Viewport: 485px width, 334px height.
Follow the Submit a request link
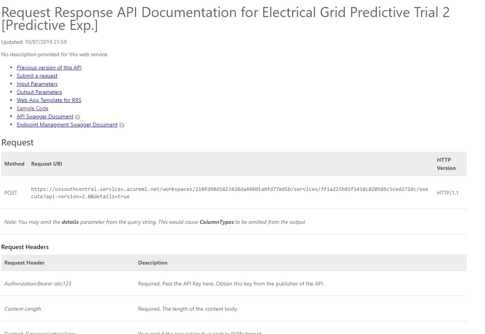click(37, 76)
